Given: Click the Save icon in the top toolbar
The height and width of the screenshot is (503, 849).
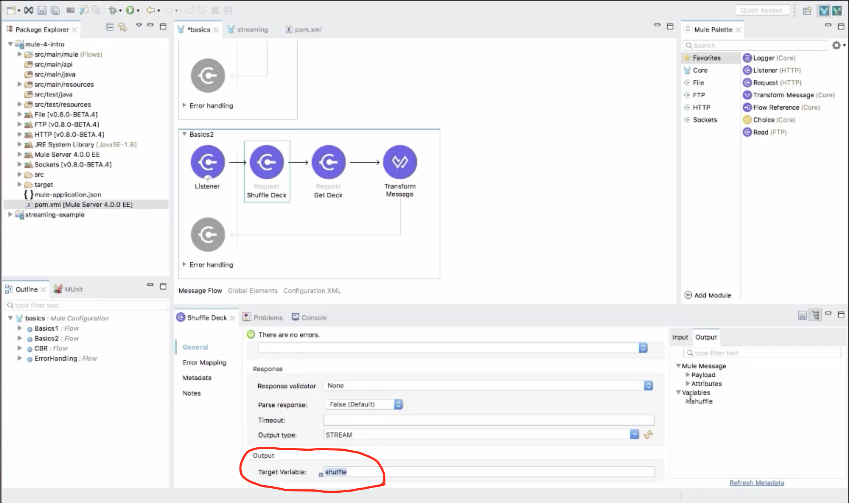Looking at the screenshot, I should (x=42, y=10).
